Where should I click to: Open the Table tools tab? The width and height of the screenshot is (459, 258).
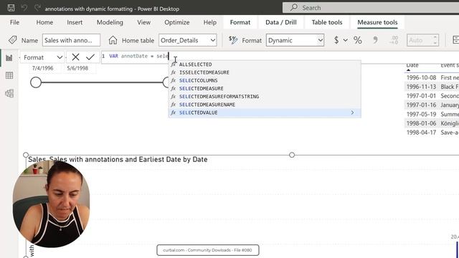coord(327,22)
